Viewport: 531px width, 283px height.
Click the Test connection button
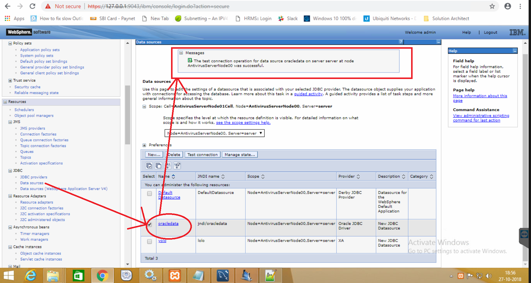pyautogui.click(x=203, y=155)
